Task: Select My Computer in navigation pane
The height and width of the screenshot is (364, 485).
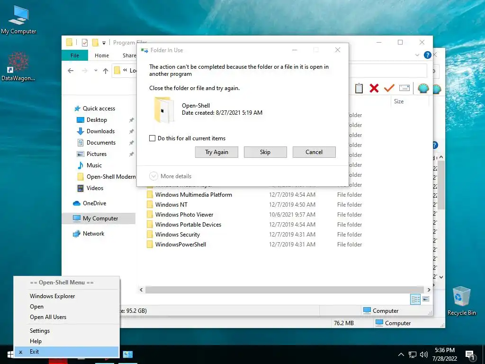Action: coord(99,218)
